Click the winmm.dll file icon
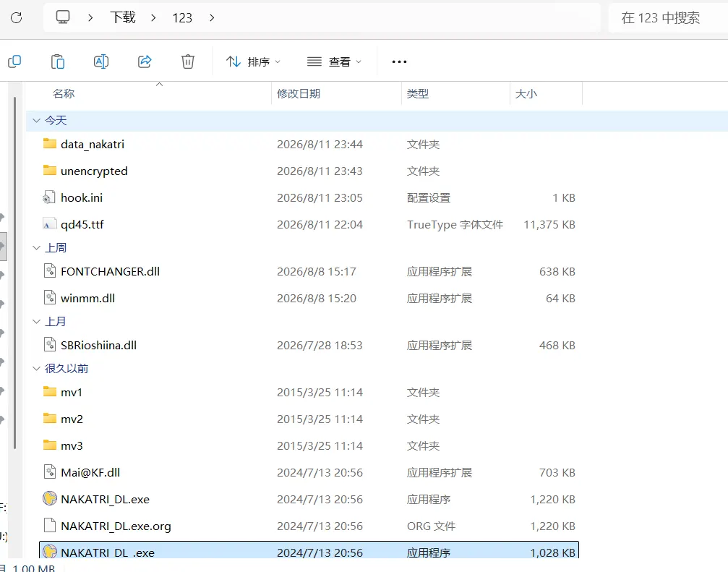 point(50,298)
